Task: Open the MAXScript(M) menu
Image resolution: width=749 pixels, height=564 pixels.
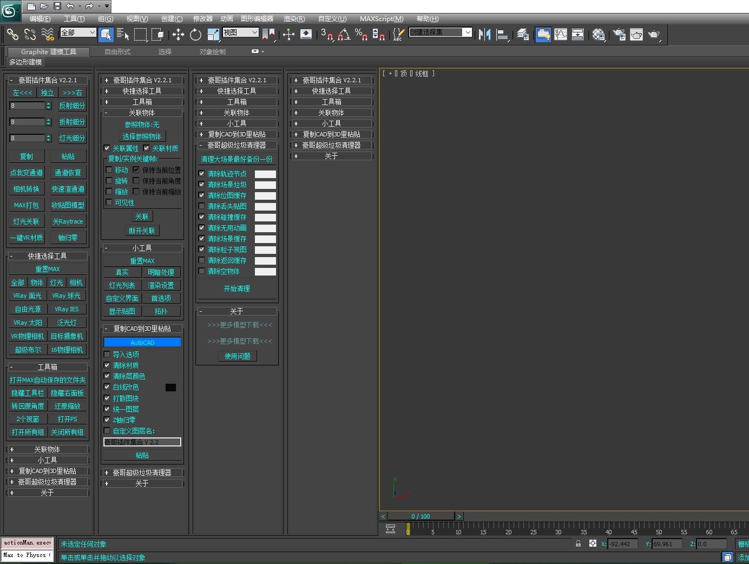Action: tap(382, 18)
